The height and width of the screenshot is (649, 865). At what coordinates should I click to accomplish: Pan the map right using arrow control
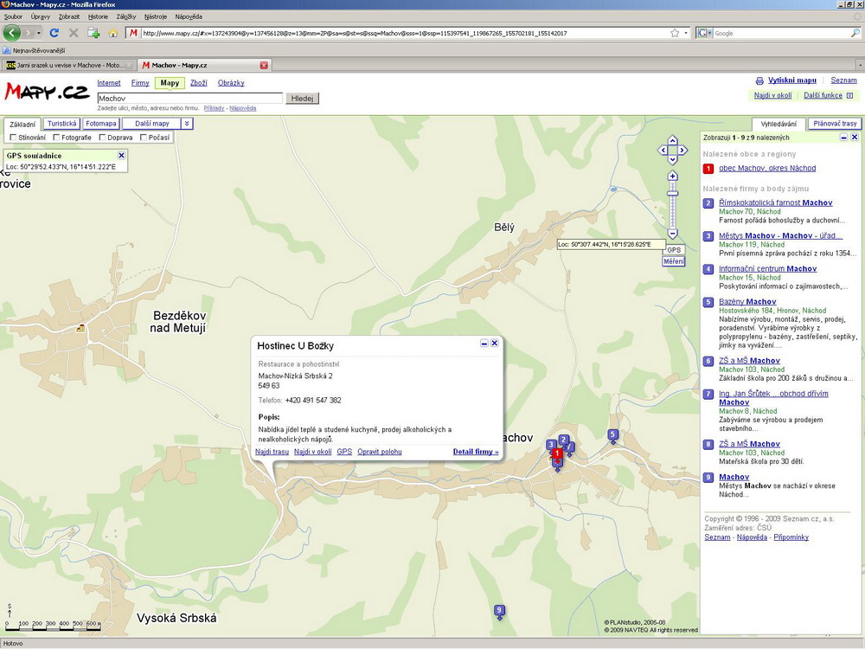(684, 150)
